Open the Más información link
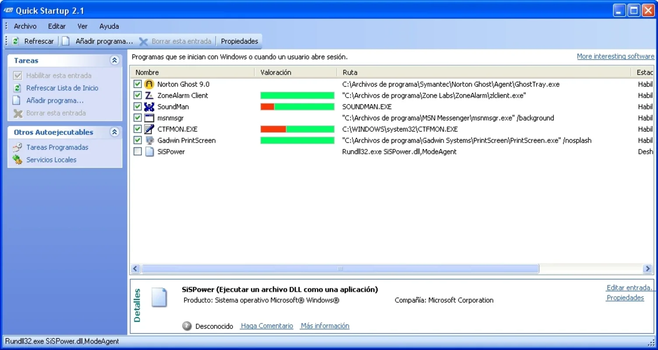The height and width of the screenshot is (350, 658). [x=325, y=326]
